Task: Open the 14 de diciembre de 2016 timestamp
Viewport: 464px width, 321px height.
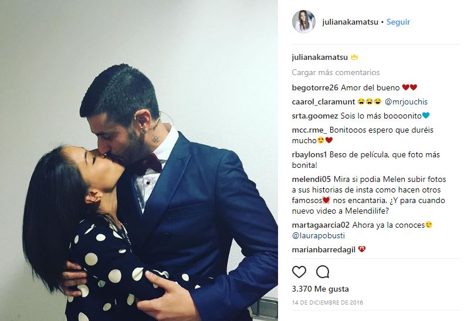Action: coord(327,303)
